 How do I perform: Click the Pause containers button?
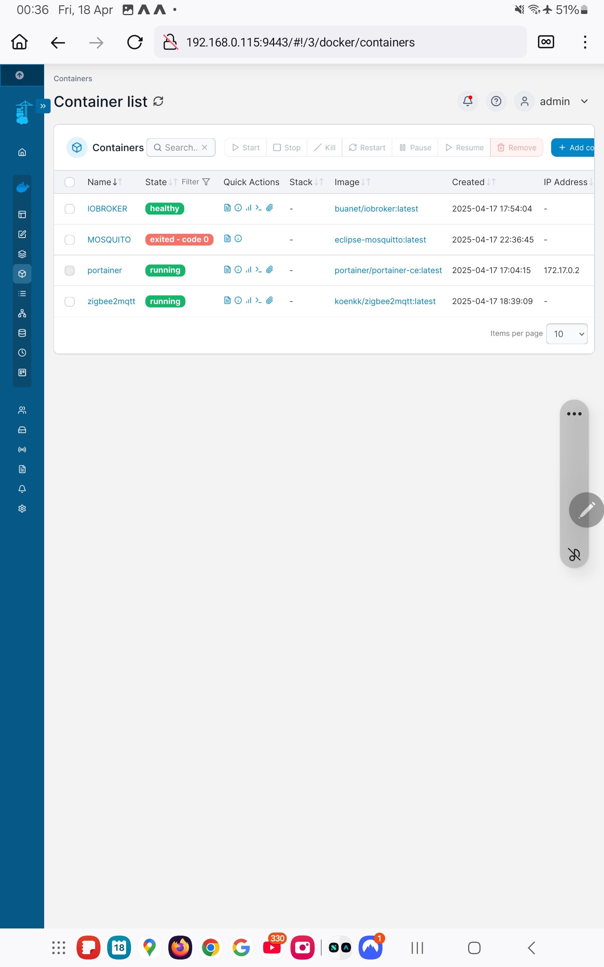[415, 147]
